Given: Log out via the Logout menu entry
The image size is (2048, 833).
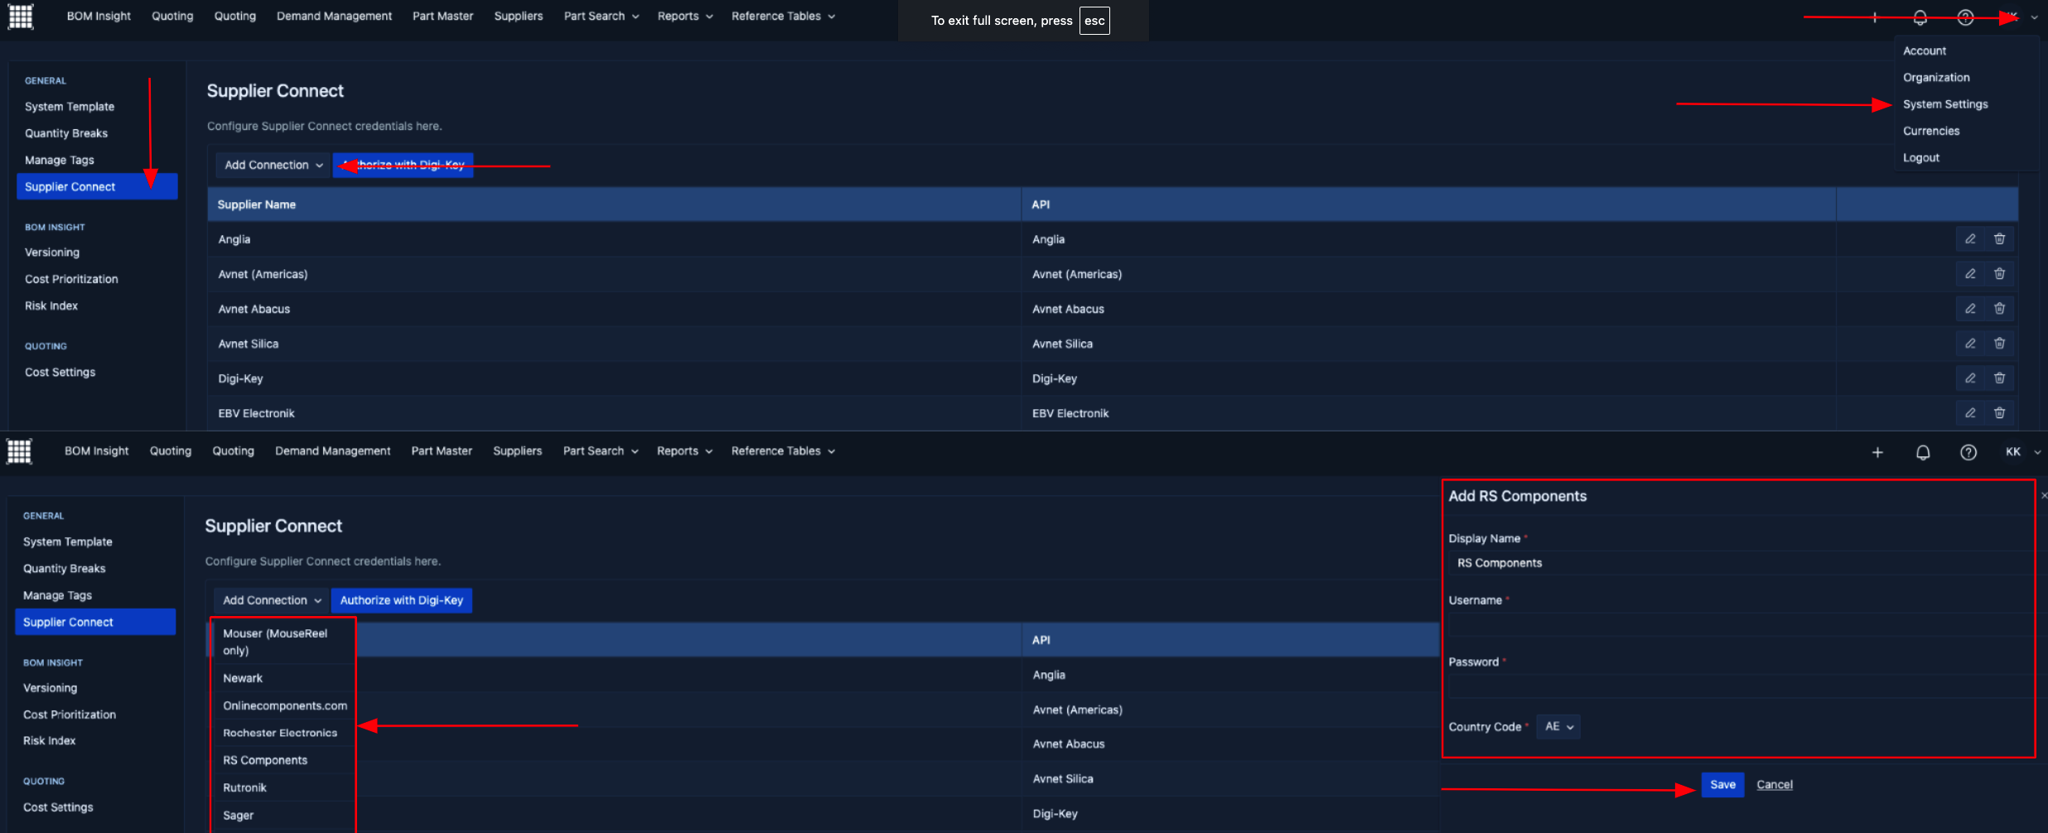Looking at the screenshot, I should click(1920, 157).
